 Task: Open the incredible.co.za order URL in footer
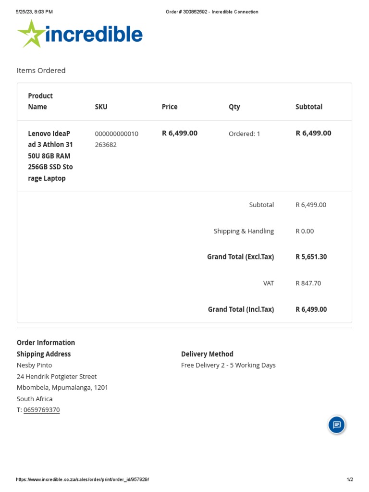tap(82, 480)
